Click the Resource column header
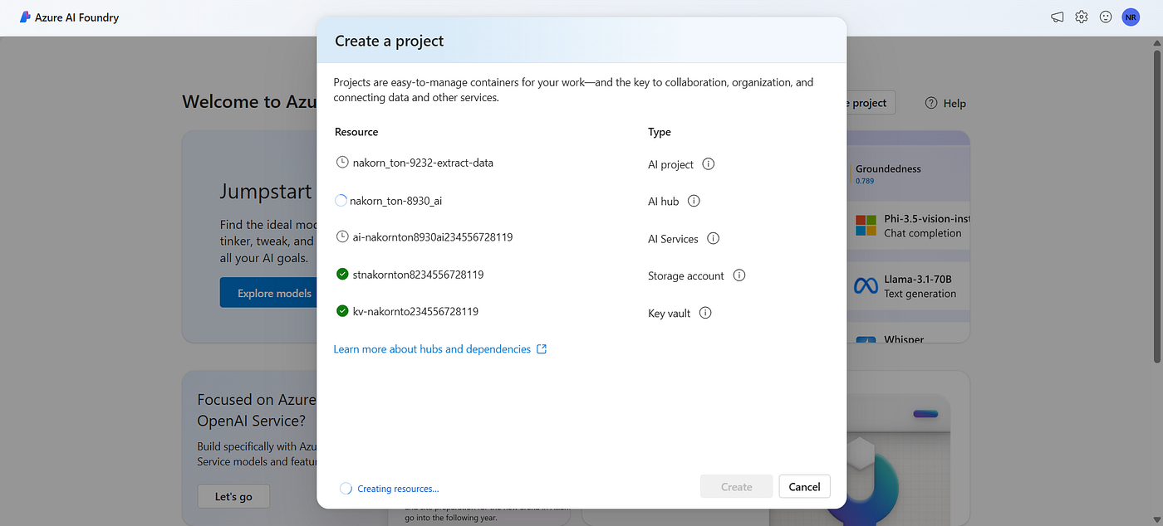This screenshot has width=1163, height=526. [x=356, y=132]
